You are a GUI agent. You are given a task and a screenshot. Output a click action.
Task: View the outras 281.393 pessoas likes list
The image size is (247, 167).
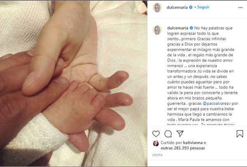[183, 148]
